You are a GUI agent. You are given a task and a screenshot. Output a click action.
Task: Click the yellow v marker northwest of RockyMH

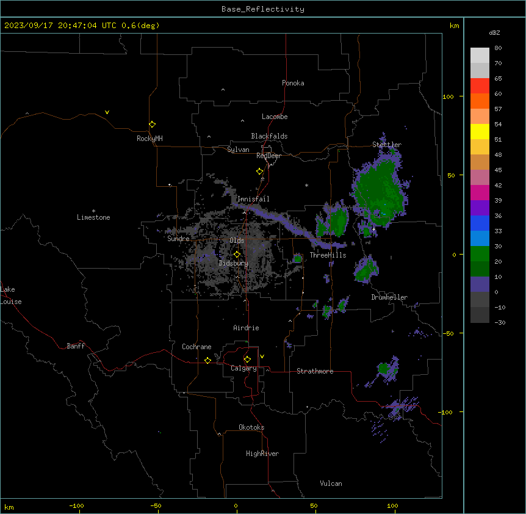(x=107, y=112)
